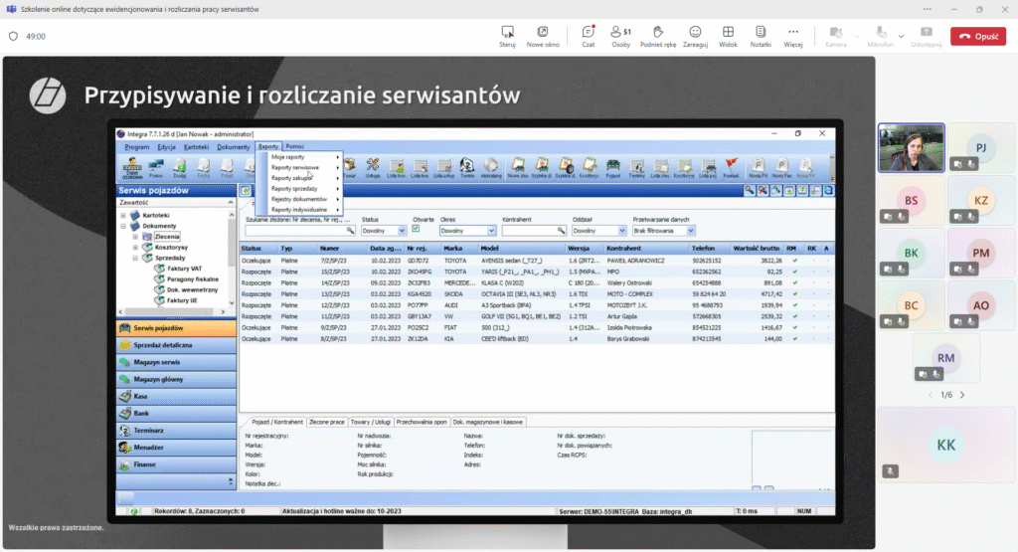1018x552 pixels.
Task: Open the Status dropdown
Action: pyautogui.click(x=384, y=231)
